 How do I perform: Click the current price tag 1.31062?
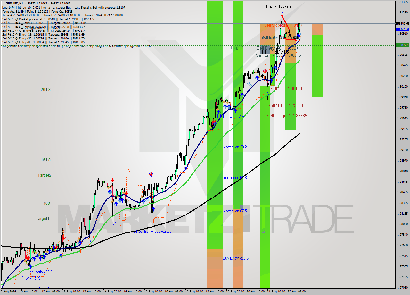point(402,24)
